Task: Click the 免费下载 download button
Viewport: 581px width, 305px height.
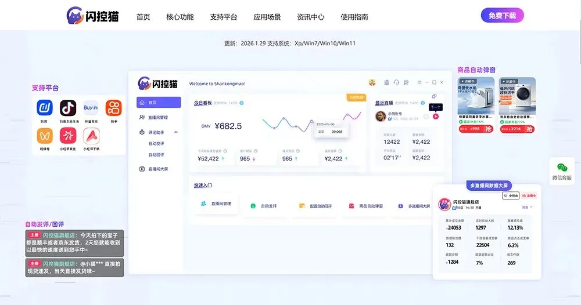Action: pyautogui.click(x=502, y=16)
